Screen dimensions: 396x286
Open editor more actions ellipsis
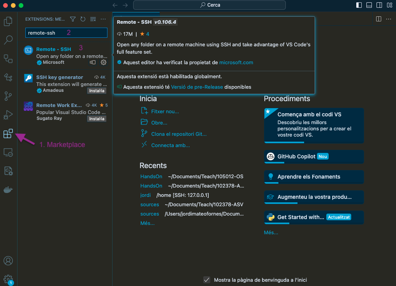(x=389, y=19)
